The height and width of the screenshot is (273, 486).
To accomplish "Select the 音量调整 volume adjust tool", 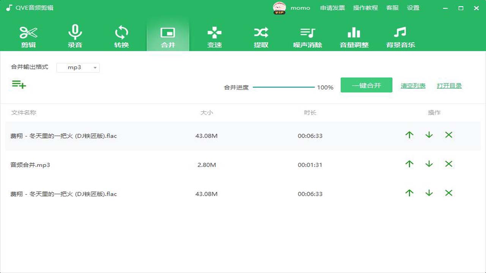I will 354,37.
